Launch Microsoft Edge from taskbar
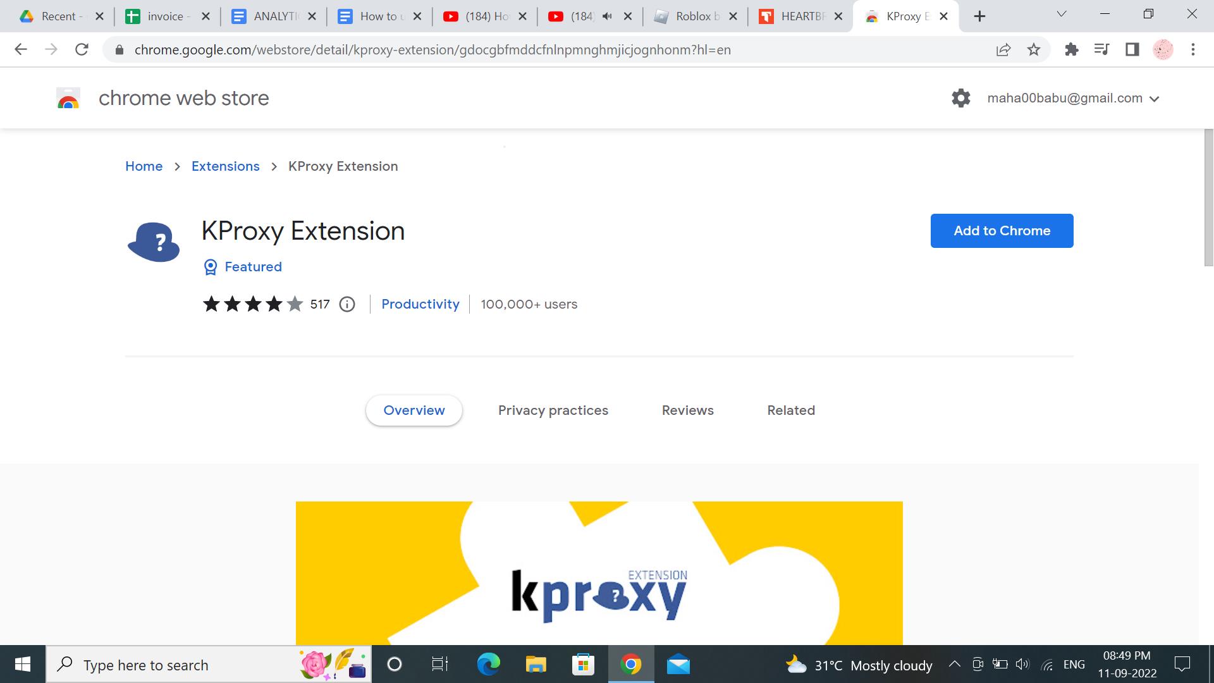1214x683 pixels. coord(488,665)
